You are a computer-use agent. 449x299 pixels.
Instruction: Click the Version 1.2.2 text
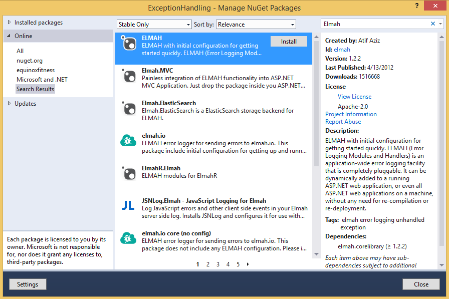coord(343,59)
